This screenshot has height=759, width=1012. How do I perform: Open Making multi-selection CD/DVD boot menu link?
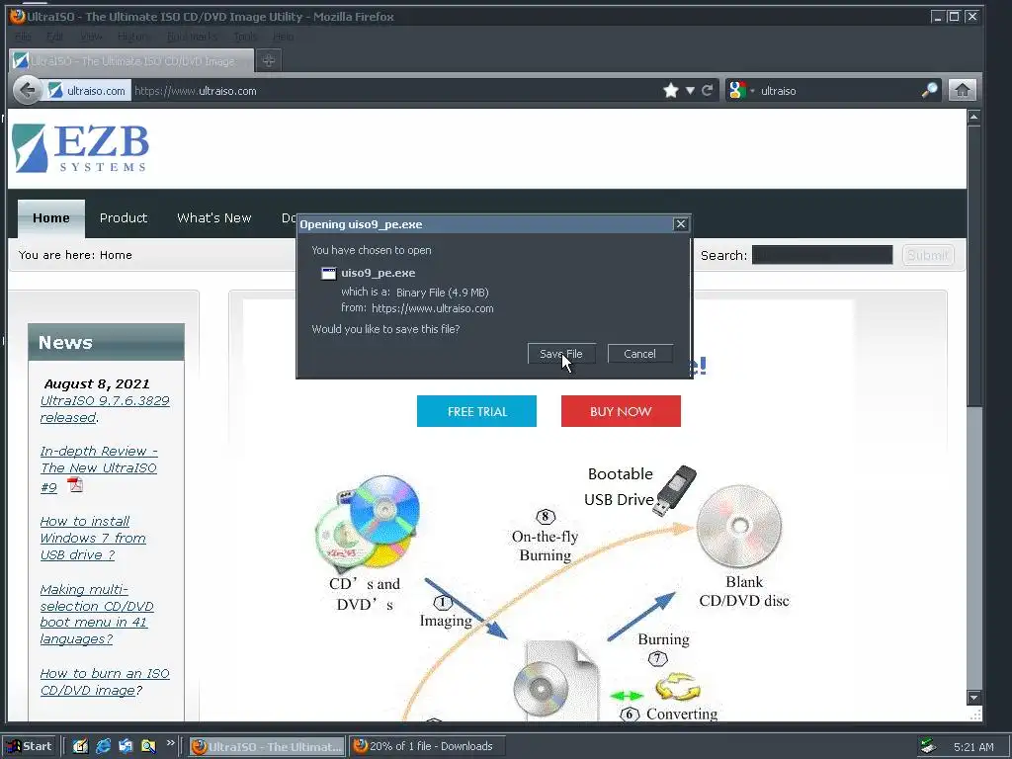(x=97, y=615)
